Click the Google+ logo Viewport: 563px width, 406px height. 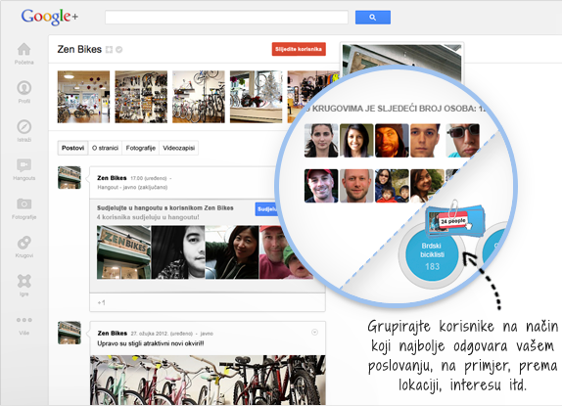click(x=50, y=17)
